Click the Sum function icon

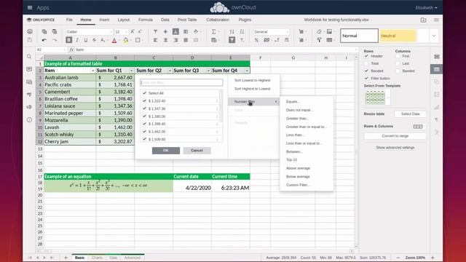point(213,31)
